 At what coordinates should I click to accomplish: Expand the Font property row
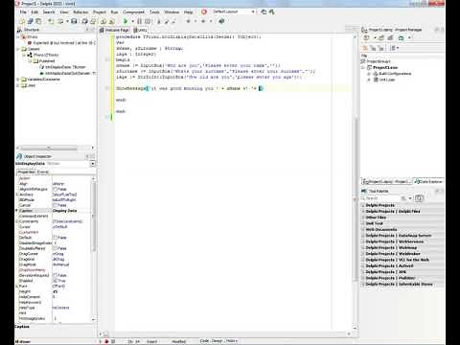tap(17, 286)
